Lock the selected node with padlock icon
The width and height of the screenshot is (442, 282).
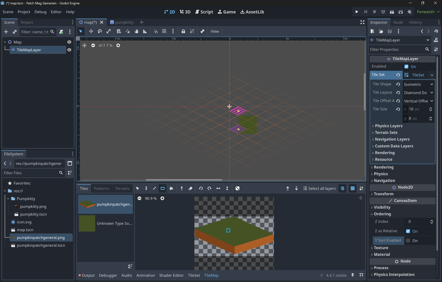[x=183, y=31]
